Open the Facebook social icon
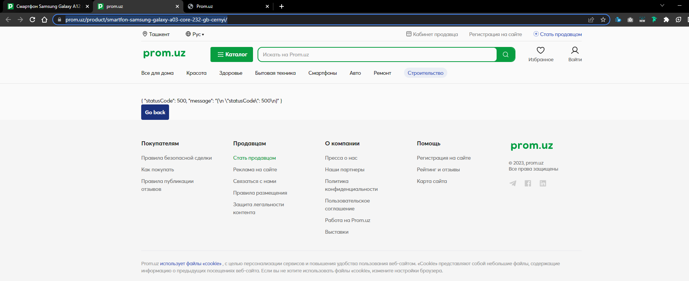This screenshot has height=281, width=689. 528,183
